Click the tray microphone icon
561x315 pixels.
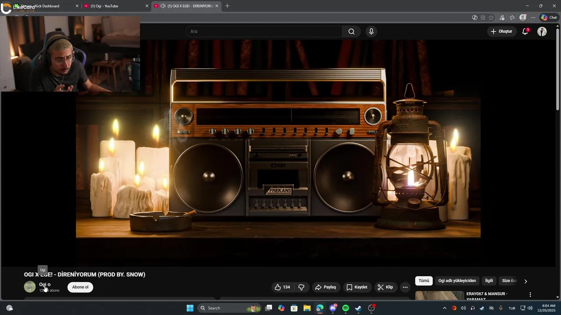(x=501, y=308)
